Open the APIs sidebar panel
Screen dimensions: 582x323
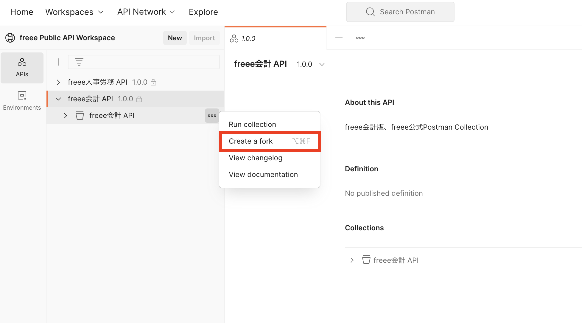(x=22, y=68)
